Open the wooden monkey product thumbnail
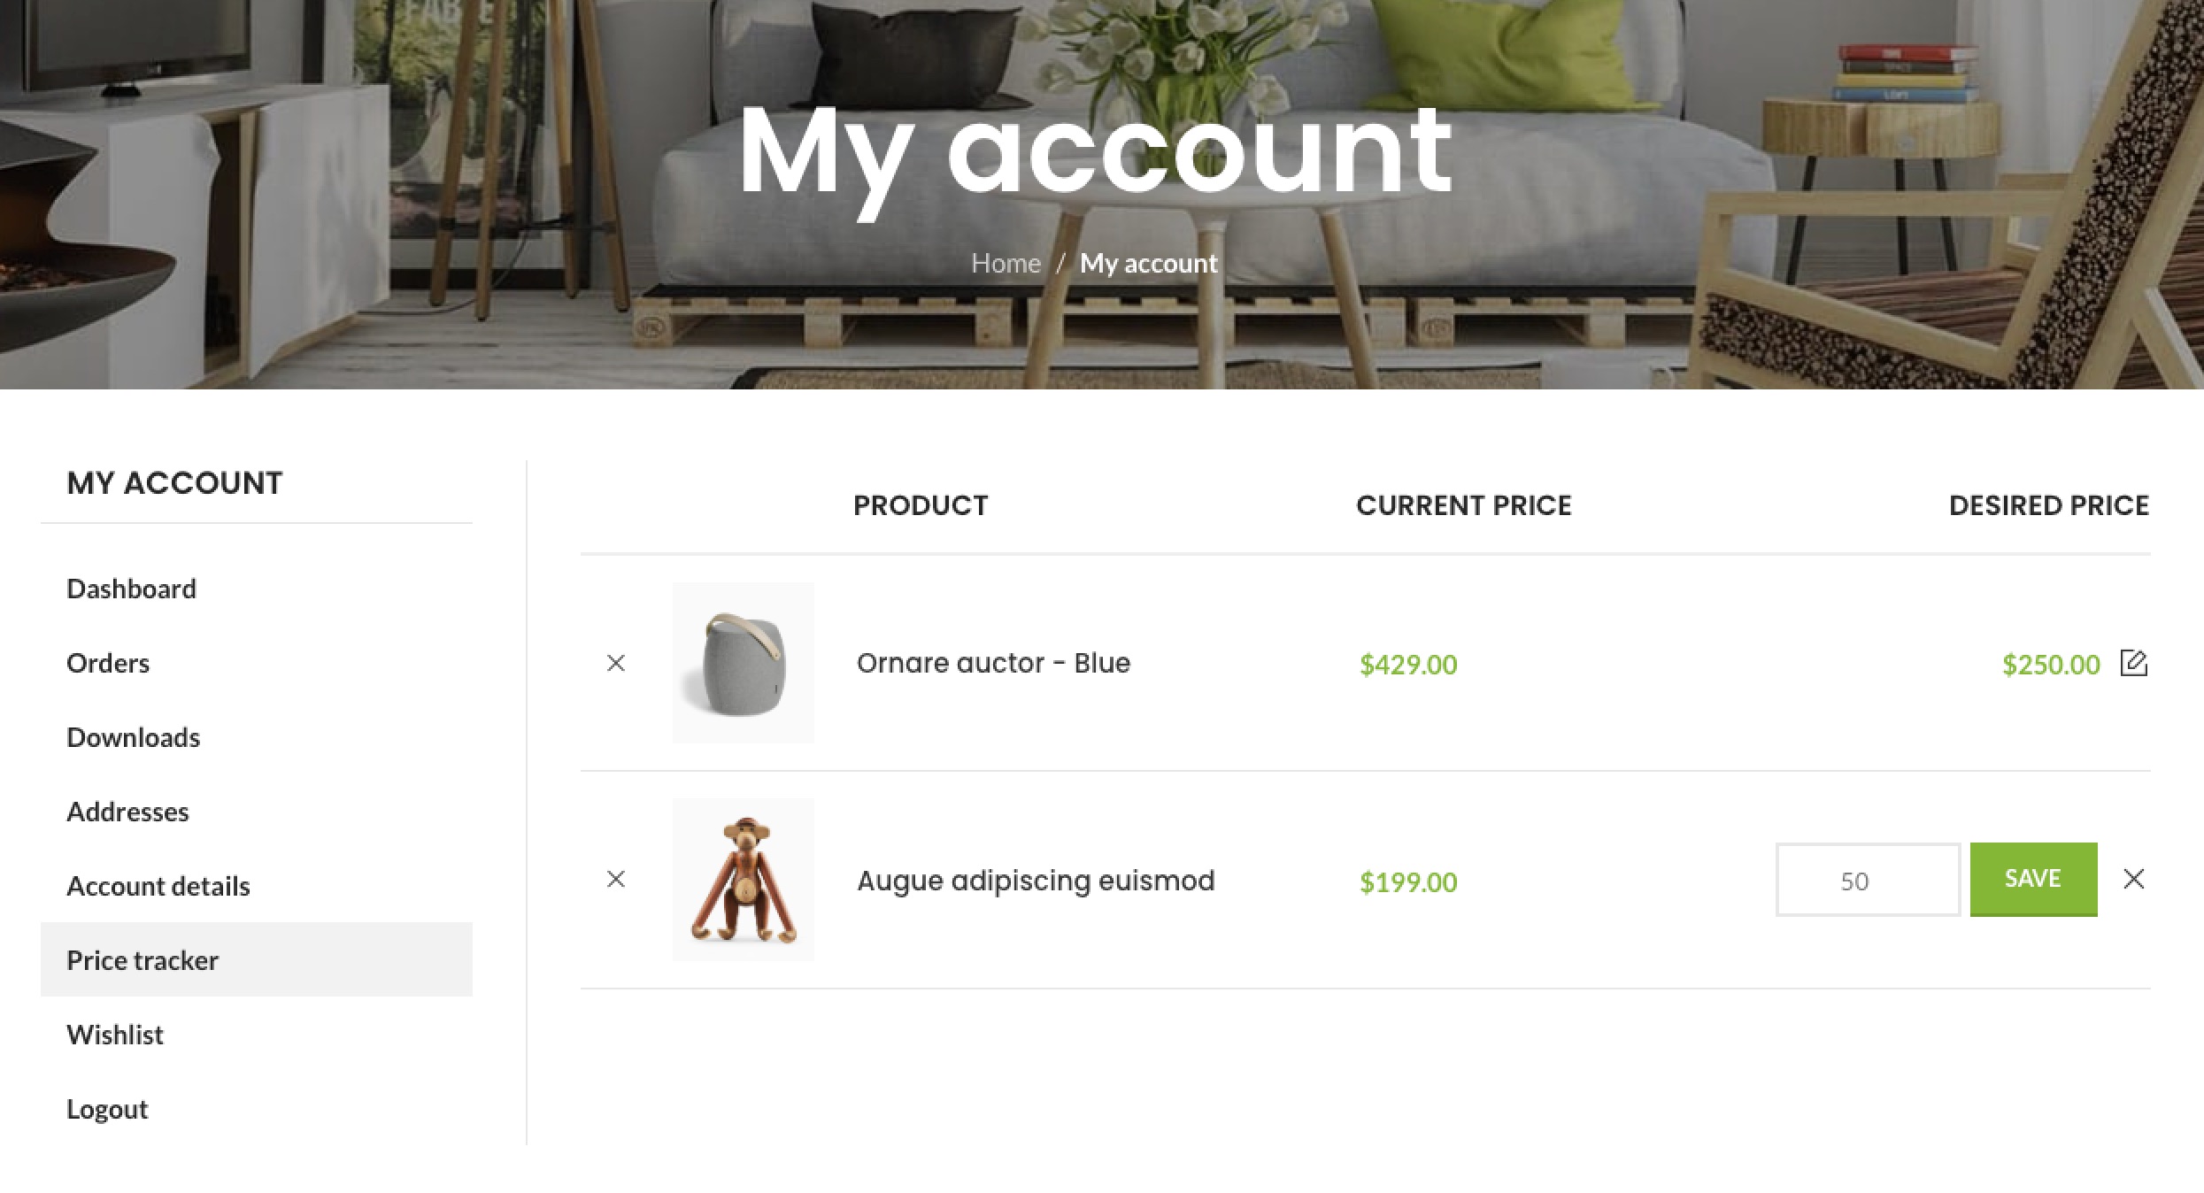 pos(744,880)
